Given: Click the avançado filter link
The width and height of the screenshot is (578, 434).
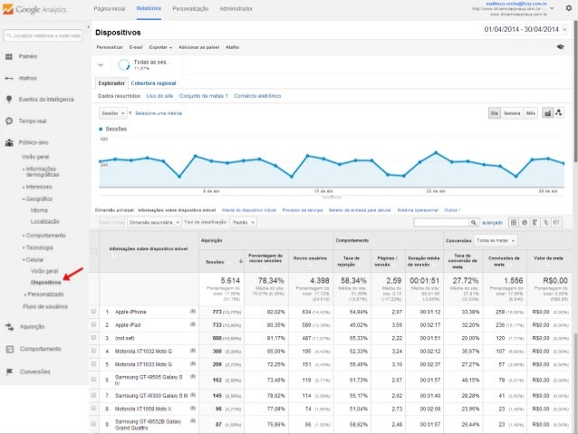Looking at the screenshot, I should (x=492, y=221).
